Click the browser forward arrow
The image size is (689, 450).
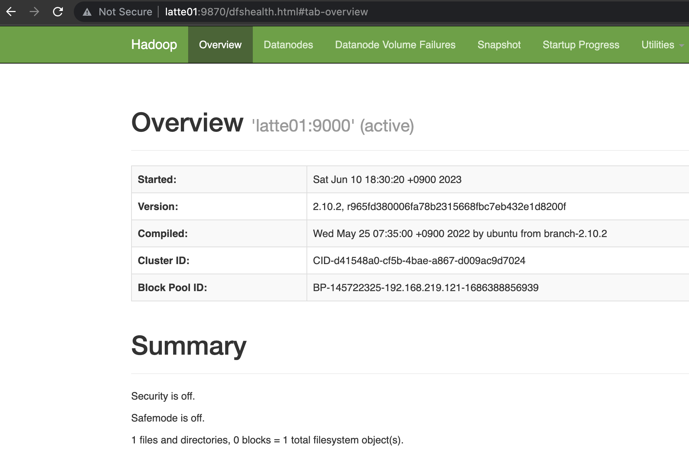pos(35,12)
